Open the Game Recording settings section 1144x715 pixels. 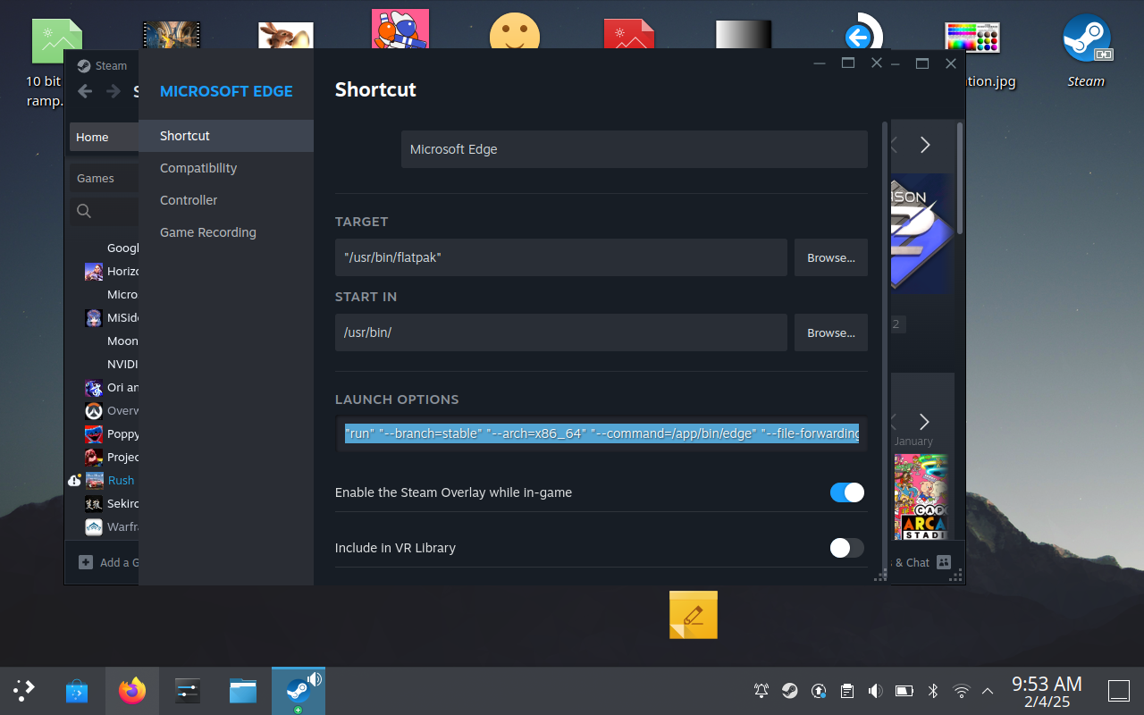click(207, 231)
